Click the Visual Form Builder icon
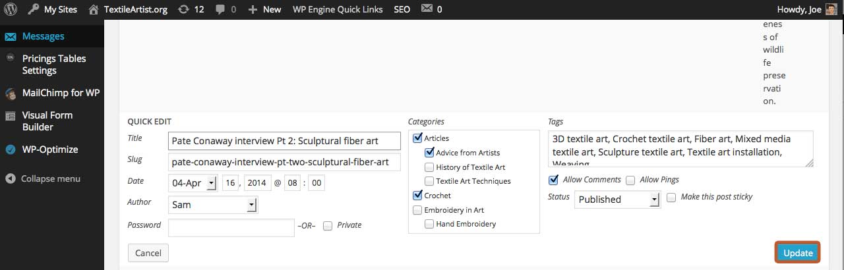Screen dimensions: 844x270 (11, 115)
